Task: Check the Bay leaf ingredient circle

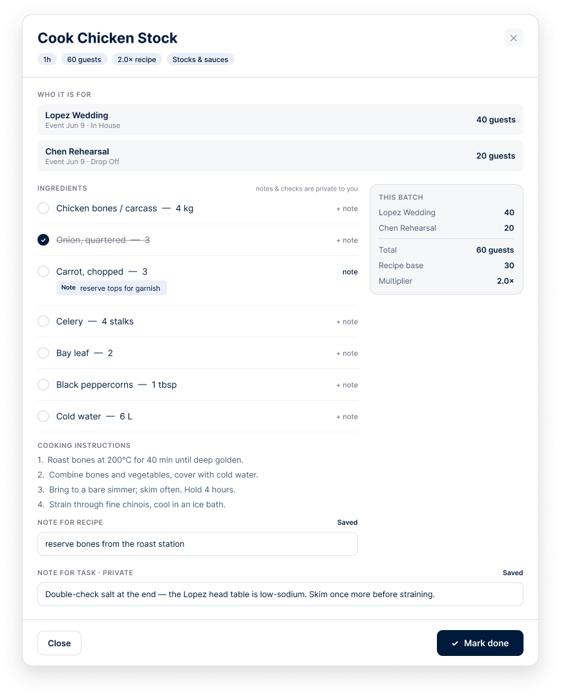Action: (43, 353)
